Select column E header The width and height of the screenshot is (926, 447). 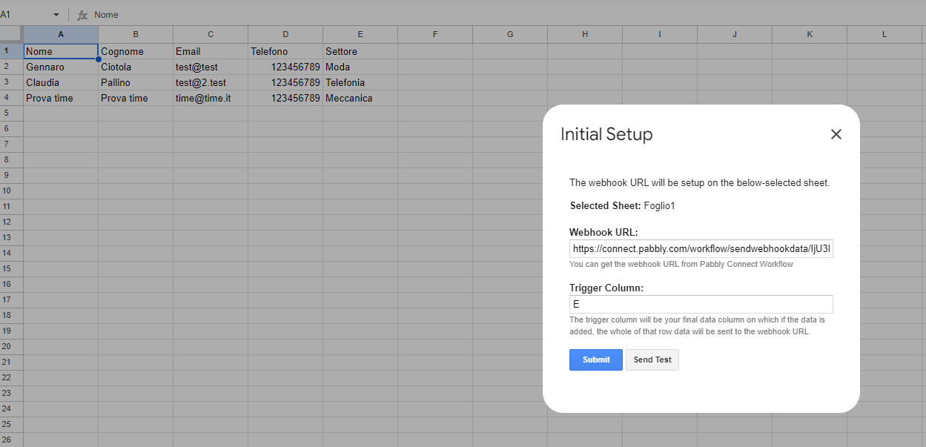(360, 35)
